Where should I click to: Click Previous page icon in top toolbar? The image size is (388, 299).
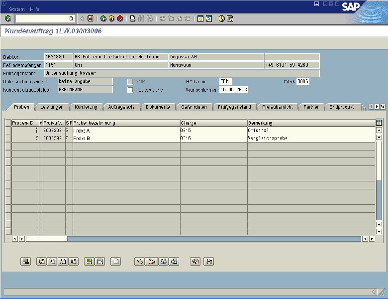click(171, 18)
